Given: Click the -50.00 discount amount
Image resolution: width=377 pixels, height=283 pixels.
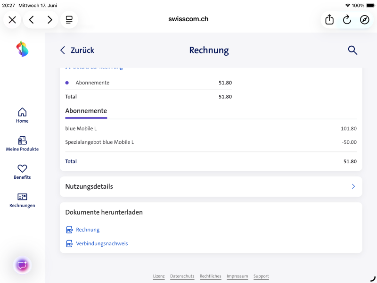Looking at the screenshot, I should (349, 142).
